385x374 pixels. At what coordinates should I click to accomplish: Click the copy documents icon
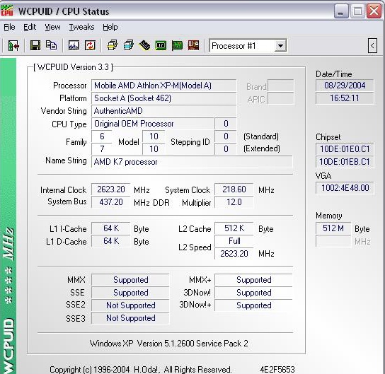[x=52, y=46]
